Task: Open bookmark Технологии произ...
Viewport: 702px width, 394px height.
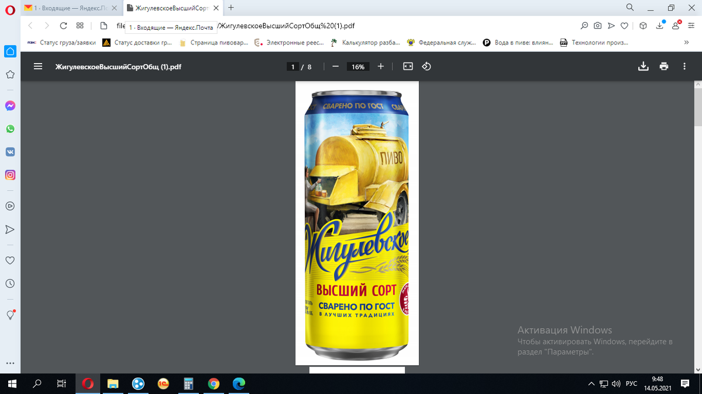Action: coord(594,43)
